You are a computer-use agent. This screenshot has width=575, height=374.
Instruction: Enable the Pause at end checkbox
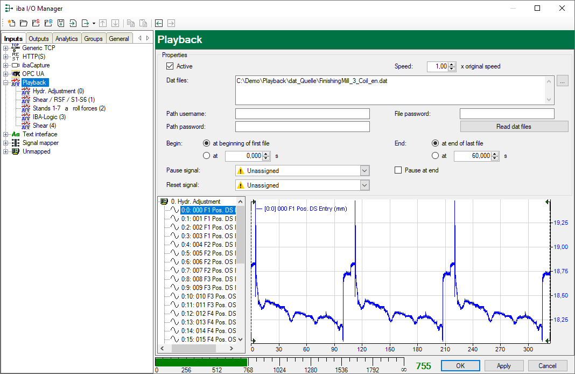click(398, 170)
